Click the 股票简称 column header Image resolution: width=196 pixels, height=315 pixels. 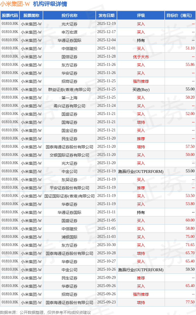pyautogui.click(x=31, y=16)
